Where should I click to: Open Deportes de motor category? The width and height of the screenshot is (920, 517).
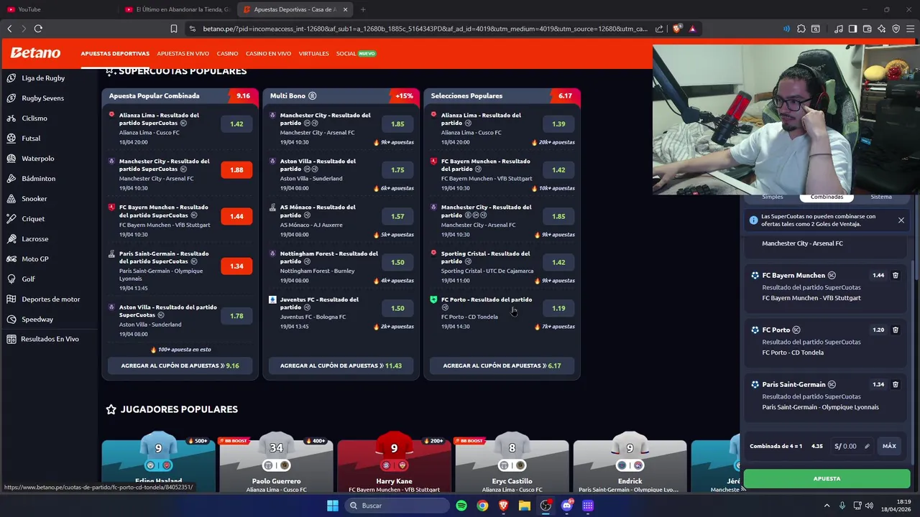click(50, 299)
